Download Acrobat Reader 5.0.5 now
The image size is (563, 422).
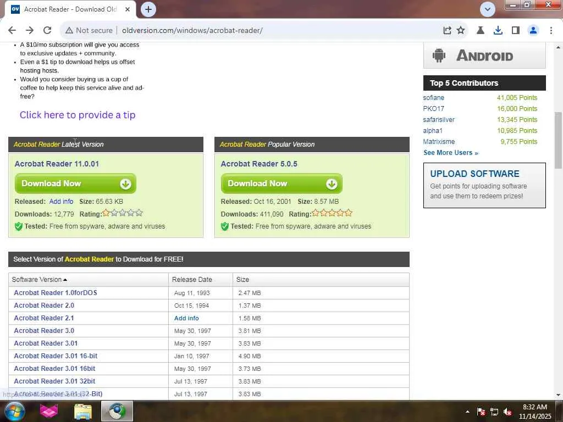tap(281, 184)
